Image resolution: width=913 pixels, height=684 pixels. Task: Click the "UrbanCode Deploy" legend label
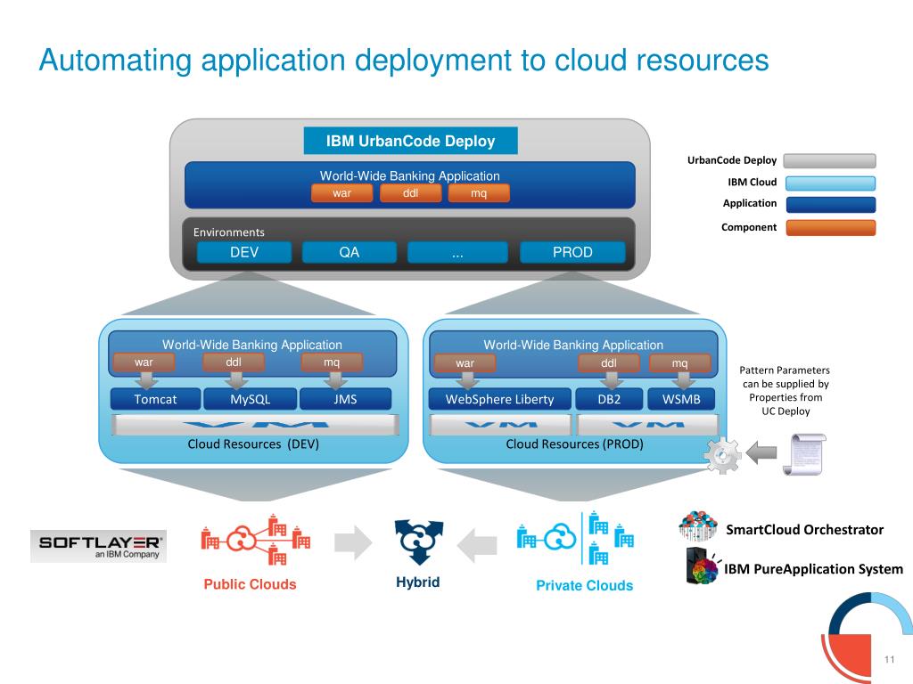[732, 160]
